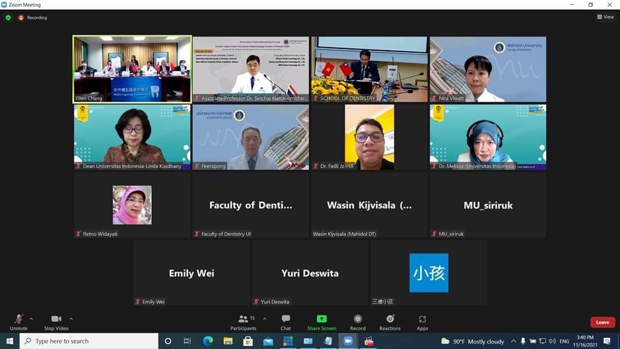Expand audio options arrow next to Unmute

pyautogui.click(x=32, y=319)
